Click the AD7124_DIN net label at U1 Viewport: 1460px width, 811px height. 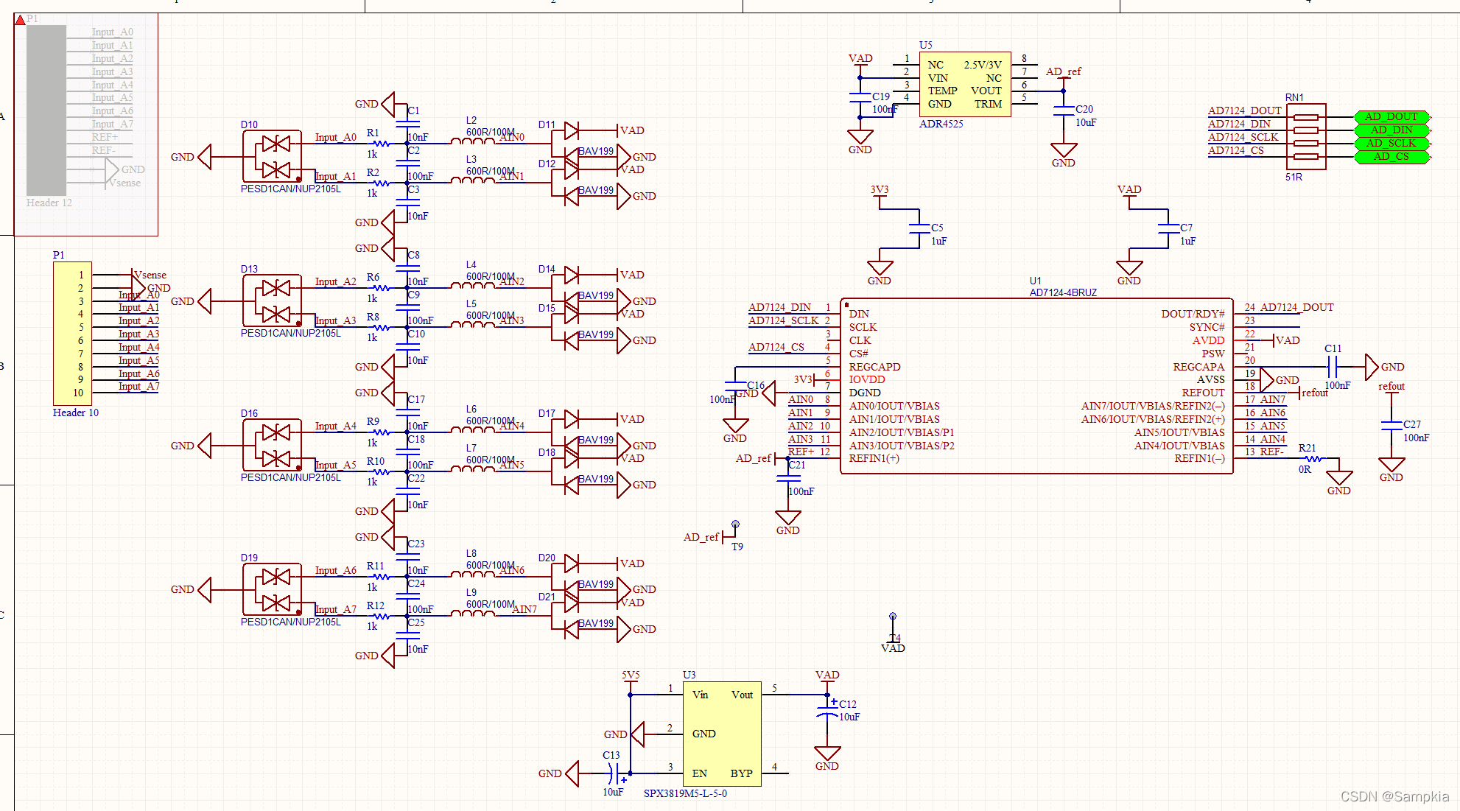point(779,308)
